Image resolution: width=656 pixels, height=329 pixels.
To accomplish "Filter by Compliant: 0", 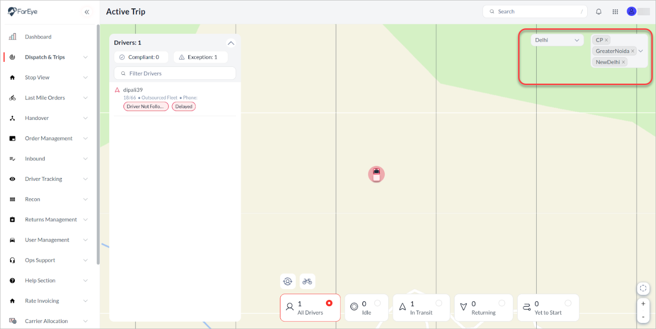I will (x=141, y=57).
